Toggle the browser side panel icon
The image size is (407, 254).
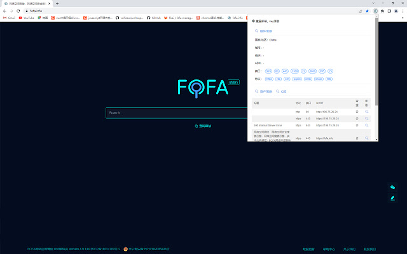click(389, 11)
